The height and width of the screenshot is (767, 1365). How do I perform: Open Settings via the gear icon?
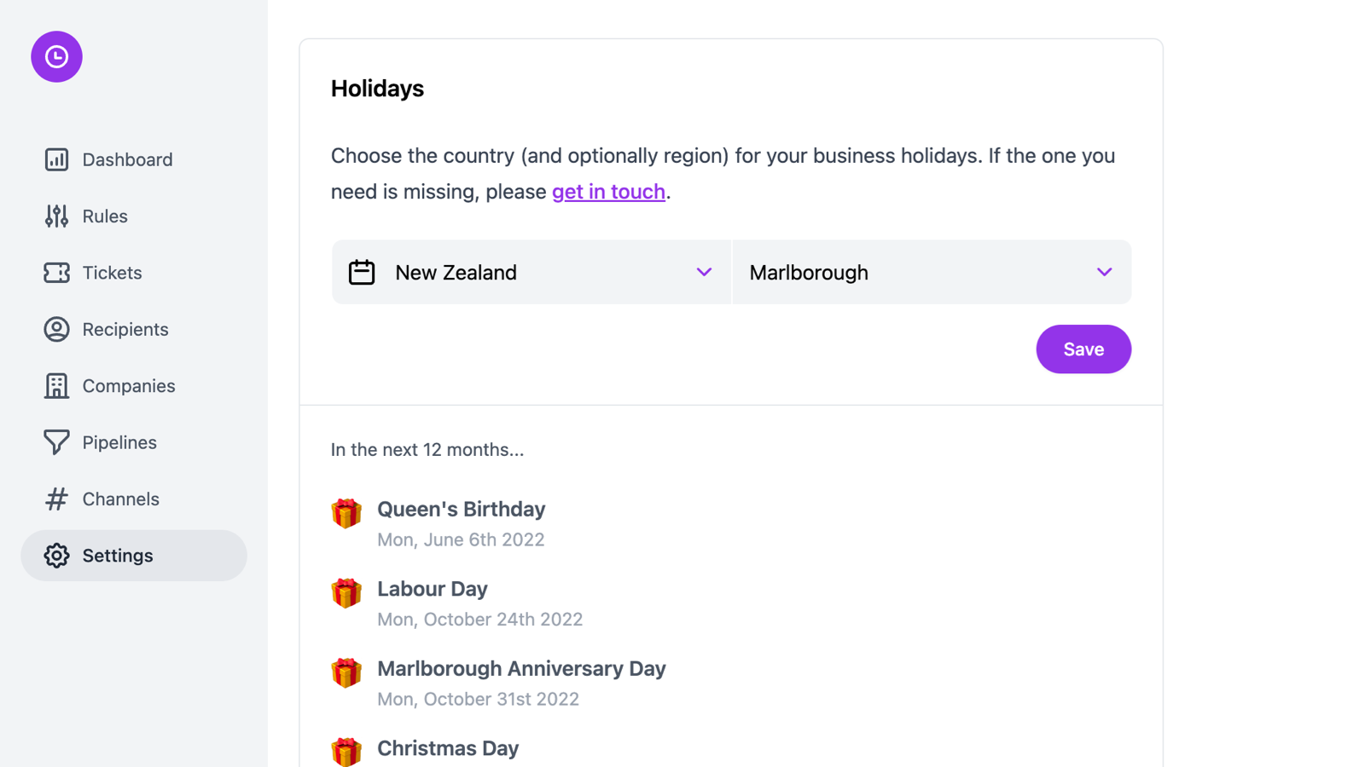click(x=56, y=555)
